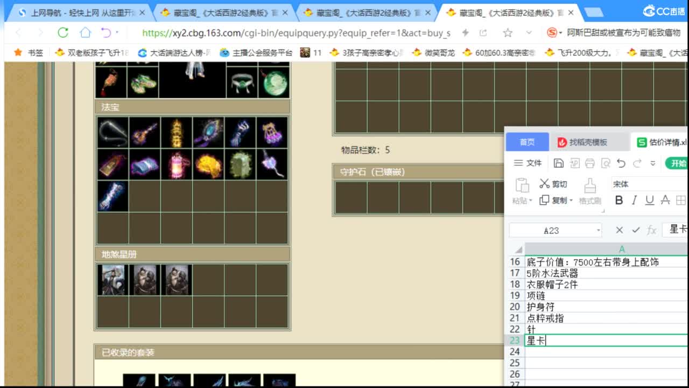Open bookmark 飞升200级大力
The height and width of the screenshot is (388, 689).
582,52
